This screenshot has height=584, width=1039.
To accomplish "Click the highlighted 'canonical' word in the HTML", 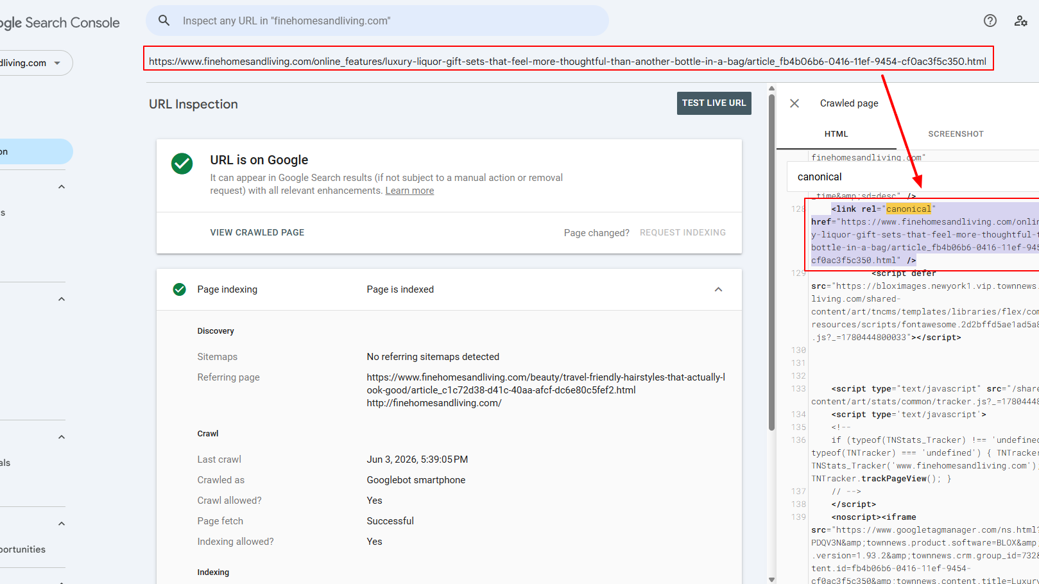I will click(x=908, y=209).
